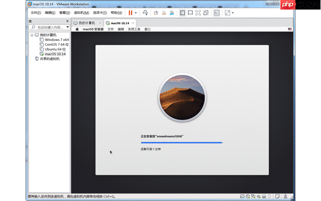
Task: Switch to the macOS 10.14 tab
Action: pyautogui.click(x=120, y=23)
